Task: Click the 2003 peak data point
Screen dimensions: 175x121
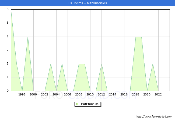Action: tap(51, 64)
